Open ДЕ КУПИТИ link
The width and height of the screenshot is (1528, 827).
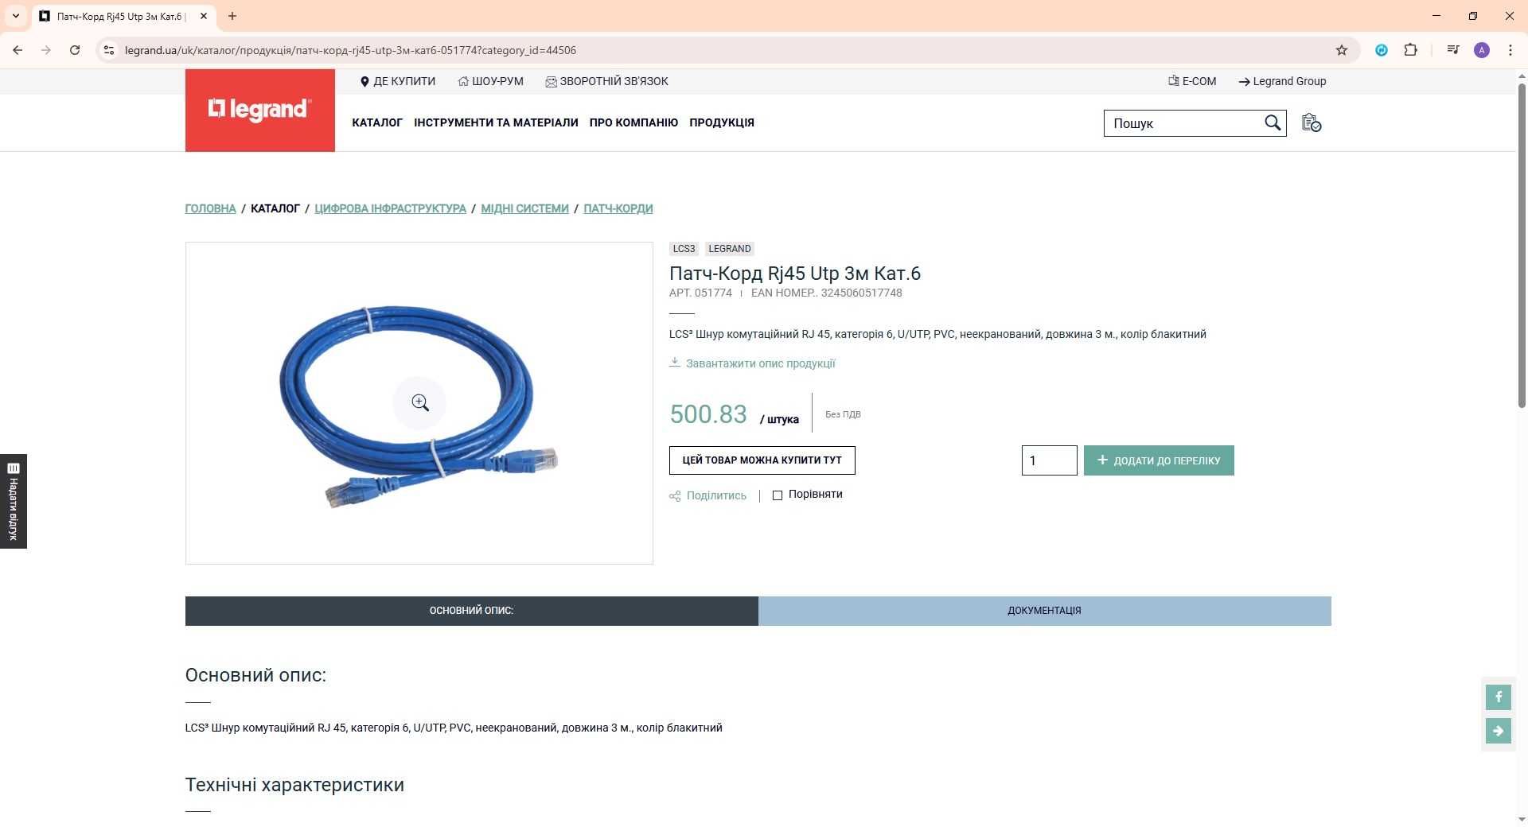click(398, 81)
